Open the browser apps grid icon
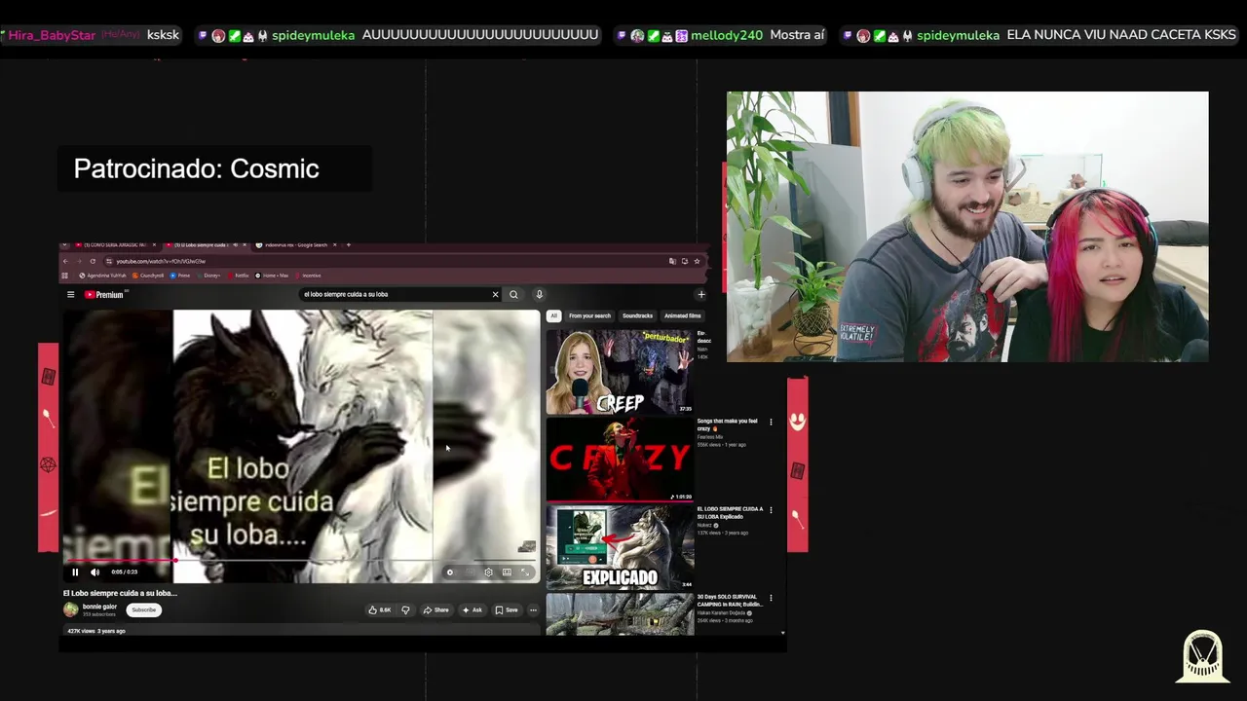This screenshot has width=1247, height=701. (x=65, y=276)
